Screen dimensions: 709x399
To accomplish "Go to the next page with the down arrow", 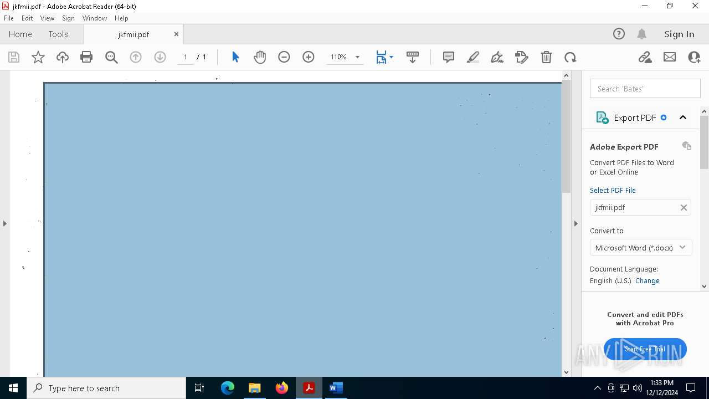I will point(160,57).
